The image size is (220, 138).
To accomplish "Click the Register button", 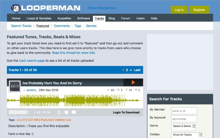I will point(199,10).
